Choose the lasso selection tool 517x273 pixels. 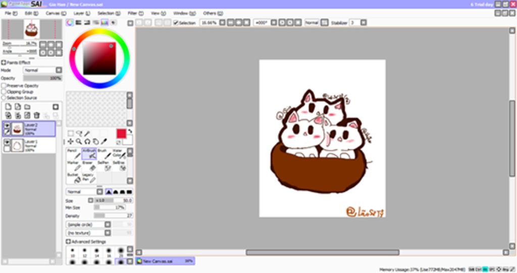79,133
